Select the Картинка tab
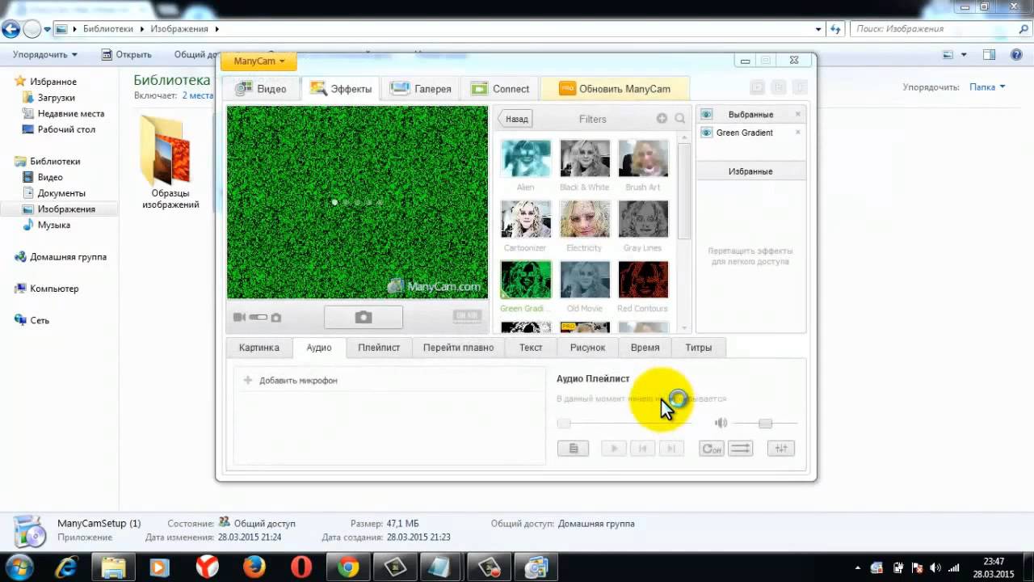 point(259,348)
